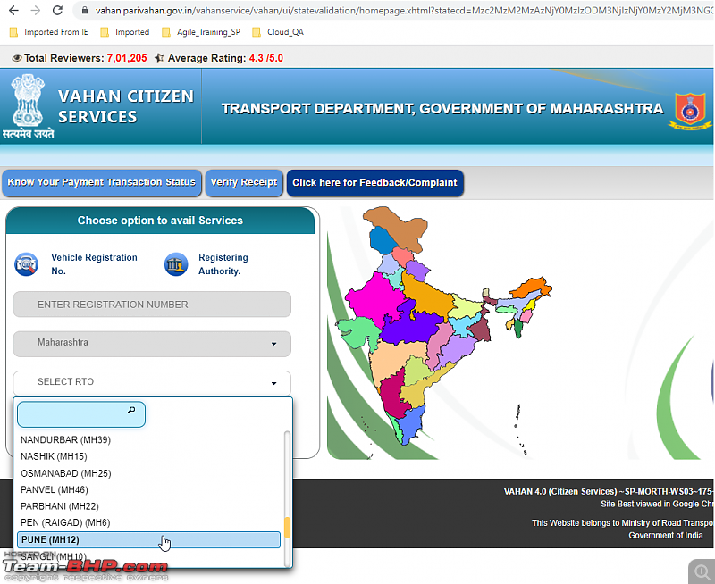Select OSMANABAD (MH25) from the list

tap(148, 473)
